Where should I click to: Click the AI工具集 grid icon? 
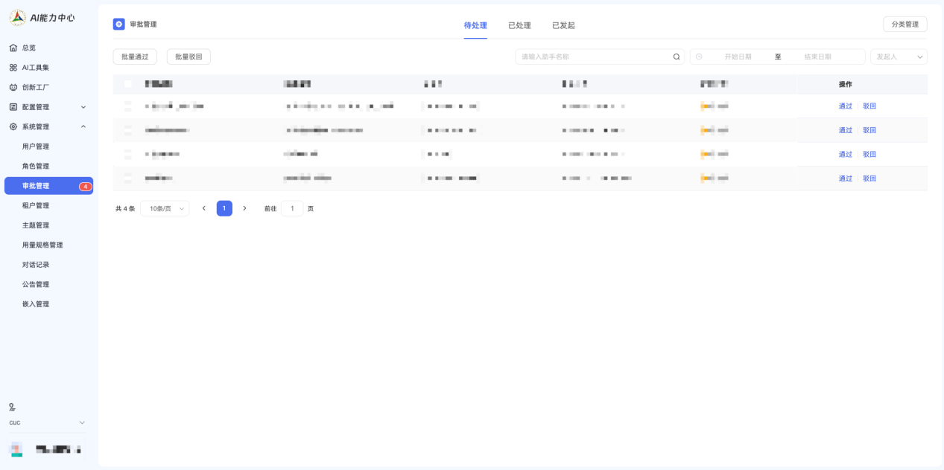pos(13,68)
